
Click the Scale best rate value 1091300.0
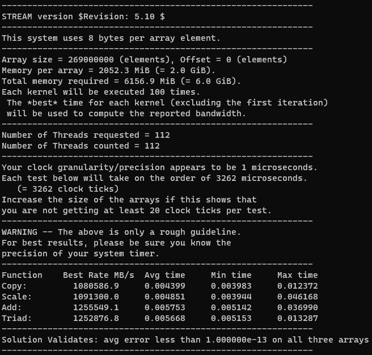coord(96,297)
